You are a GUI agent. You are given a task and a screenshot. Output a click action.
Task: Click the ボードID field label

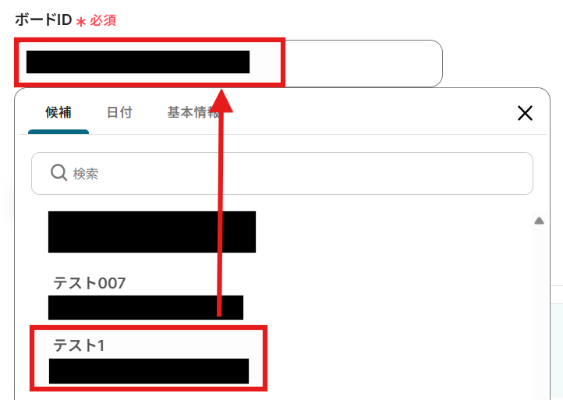(44, 19)
